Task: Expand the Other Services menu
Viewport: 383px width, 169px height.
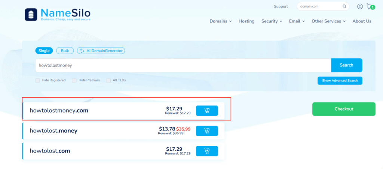Action: point(328,21)
